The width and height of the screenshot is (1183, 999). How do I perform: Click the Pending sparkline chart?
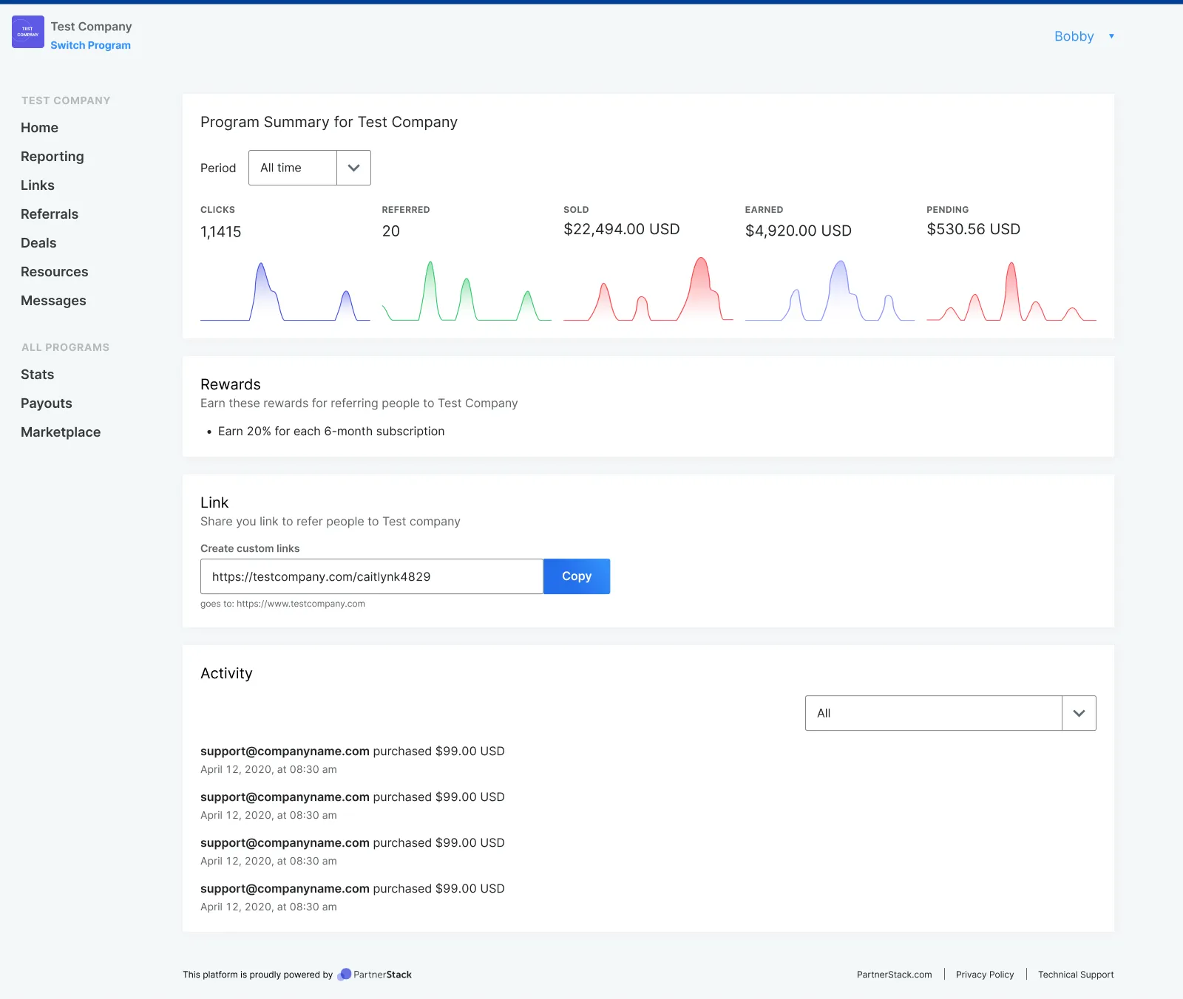(x=1011, y=291)
